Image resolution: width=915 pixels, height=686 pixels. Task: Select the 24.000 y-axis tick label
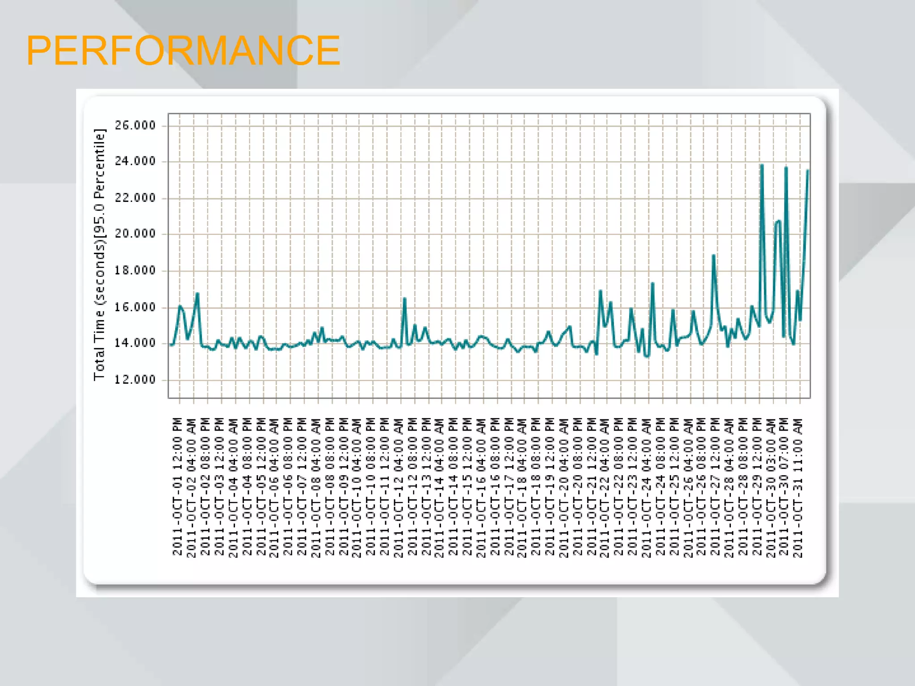click(135, 161)
